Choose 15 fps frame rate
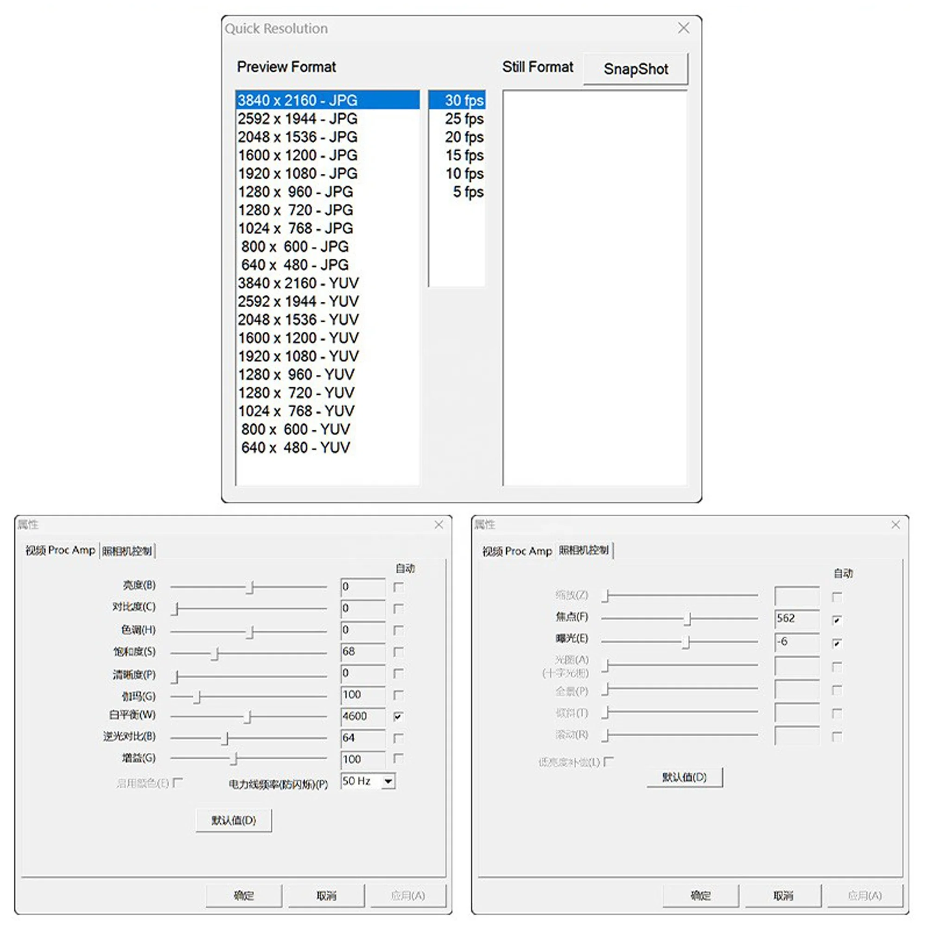The height and width of the screenshot is (927, 927). click(463, 155)
